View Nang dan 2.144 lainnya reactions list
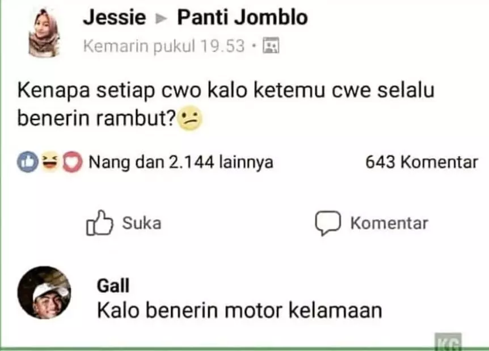The height and width of the screenshot is (351, 489). (x=181, y=162)
